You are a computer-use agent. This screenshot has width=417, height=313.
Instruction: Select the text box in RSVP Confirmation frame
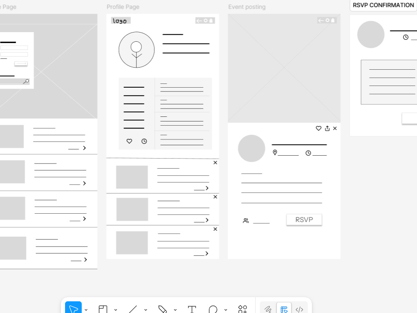(389, 82)
